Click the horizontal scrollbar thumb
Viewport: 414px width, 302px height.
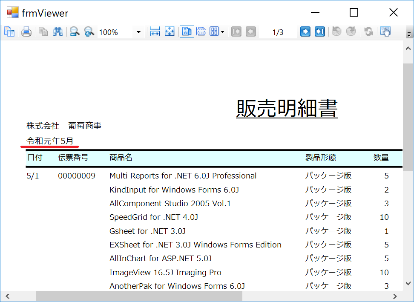pos(139,296)
